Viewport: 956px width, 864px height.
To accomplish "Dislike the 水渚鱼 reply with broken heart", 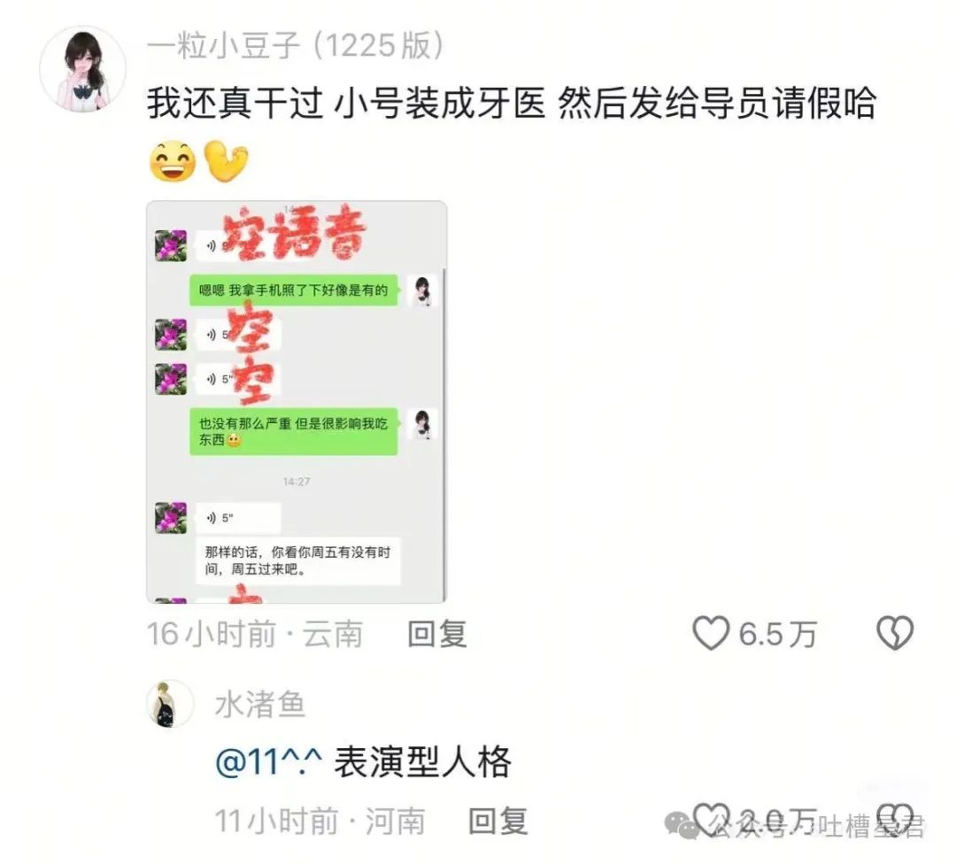I will (x=895, y=820).
